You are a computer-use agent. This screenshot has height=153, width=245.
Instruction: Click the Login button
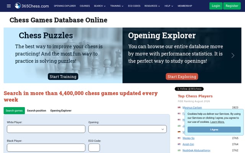216,6
